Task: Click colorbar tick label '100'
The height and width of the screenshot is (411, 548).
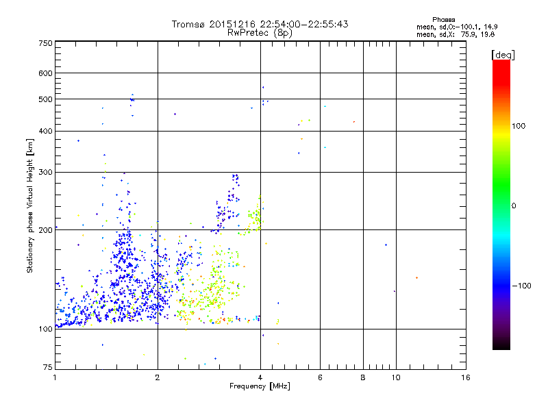Action: (519, 126)
